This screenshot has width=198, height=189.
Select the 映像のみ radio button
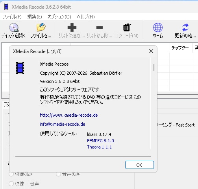[11, 174]
